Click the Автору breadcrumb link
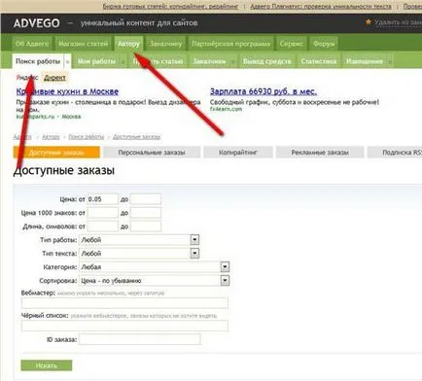The height and width of the screenshot is (381, 422). [51, 137]
